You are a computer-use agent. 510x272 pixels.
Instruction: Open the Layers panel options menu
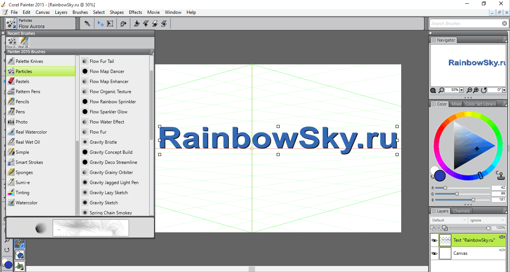(x=504, y=211)
